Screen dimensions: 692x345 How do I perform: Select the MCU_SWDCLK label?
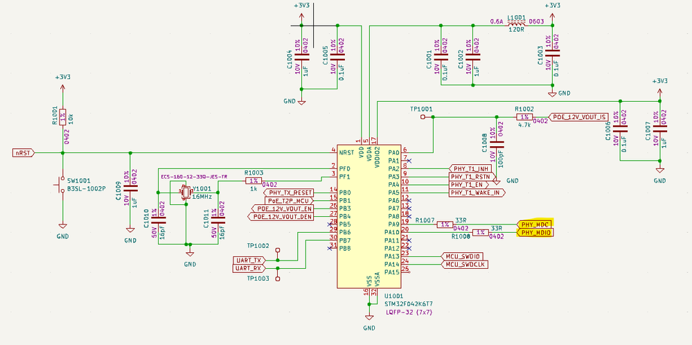click(x=465, y=264)
